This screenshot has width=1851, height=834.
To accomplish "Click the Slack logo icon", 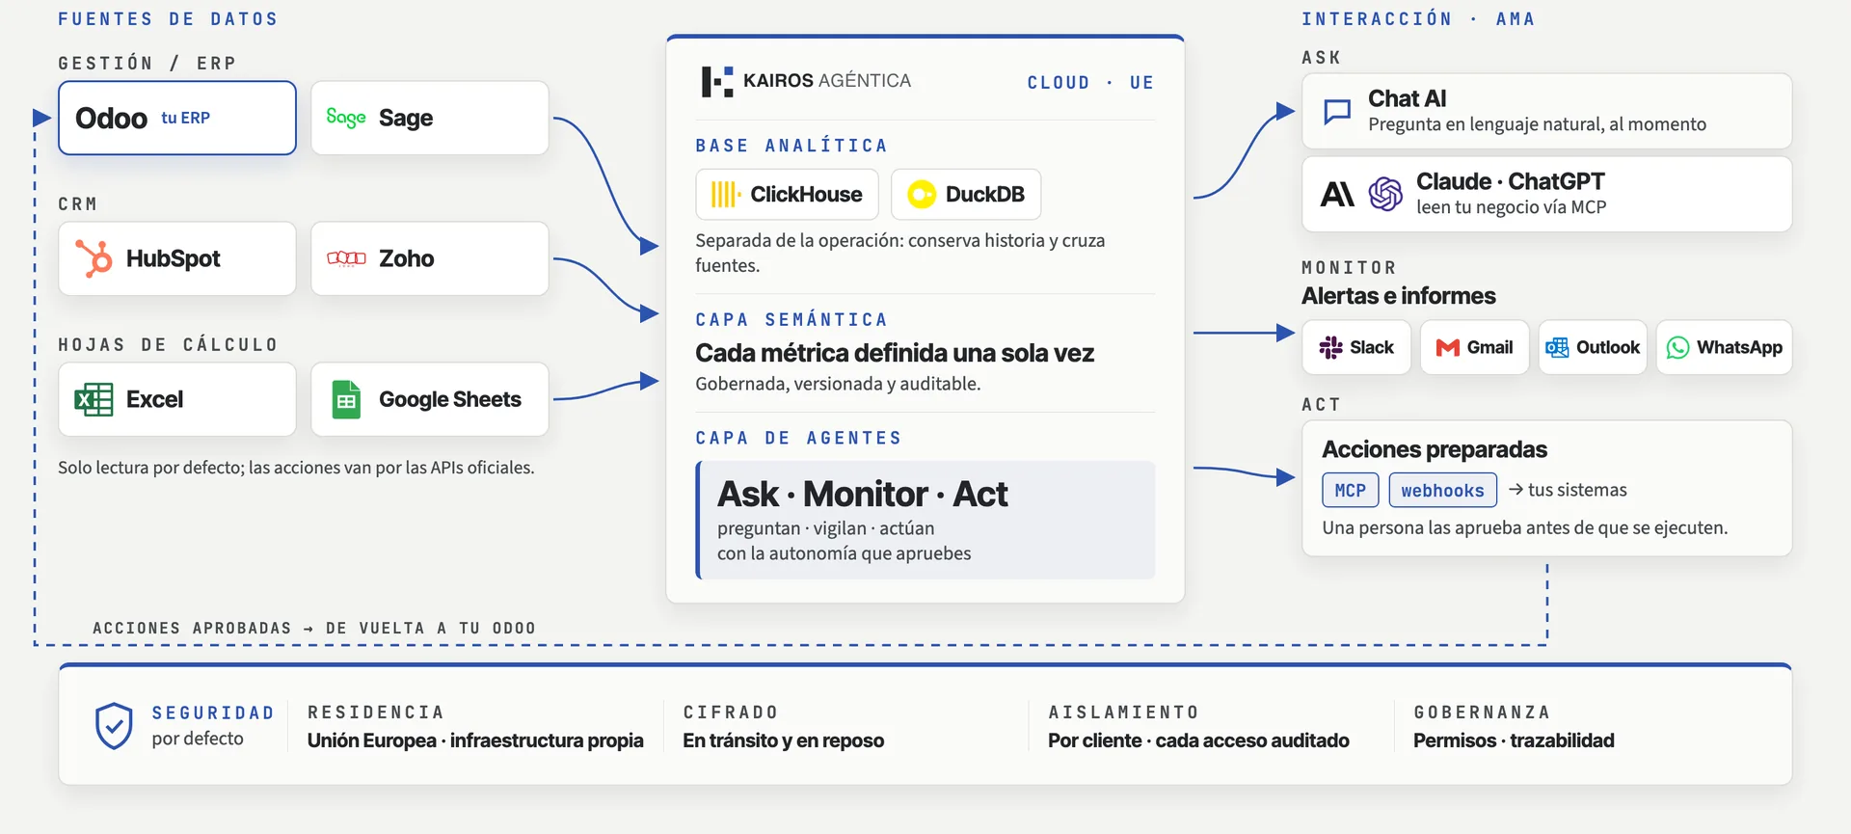I will point(1330,347).
